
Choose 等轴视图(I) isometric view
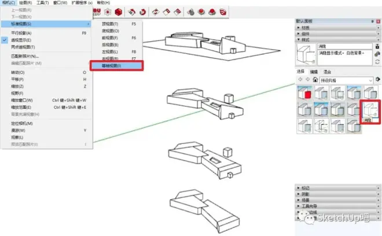[x=117, y=66]
